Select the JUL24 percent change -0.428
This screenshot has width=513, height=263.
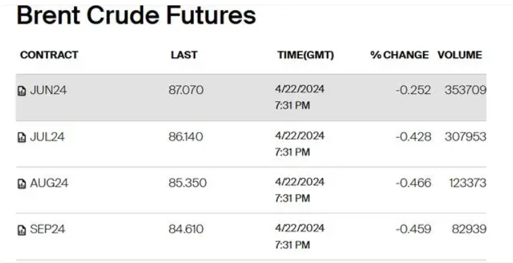click(413, 137)
